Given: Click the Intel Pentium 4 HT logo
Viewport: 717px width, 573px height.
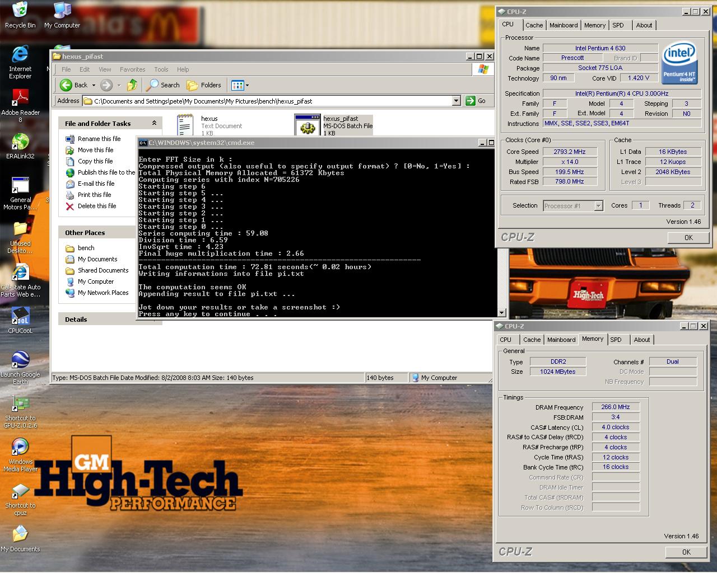Looking at the screenshot, I should click(680, 62).
